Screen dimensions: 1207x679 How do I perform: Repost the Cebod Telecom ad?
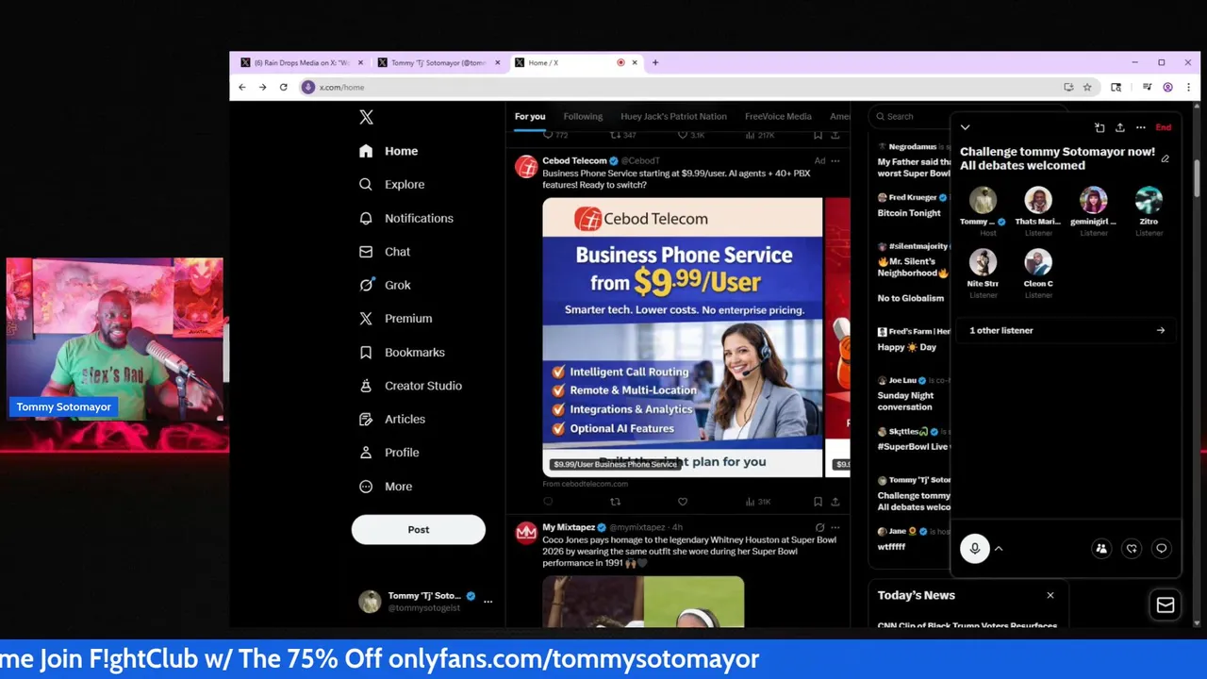[x=615, y=502]
